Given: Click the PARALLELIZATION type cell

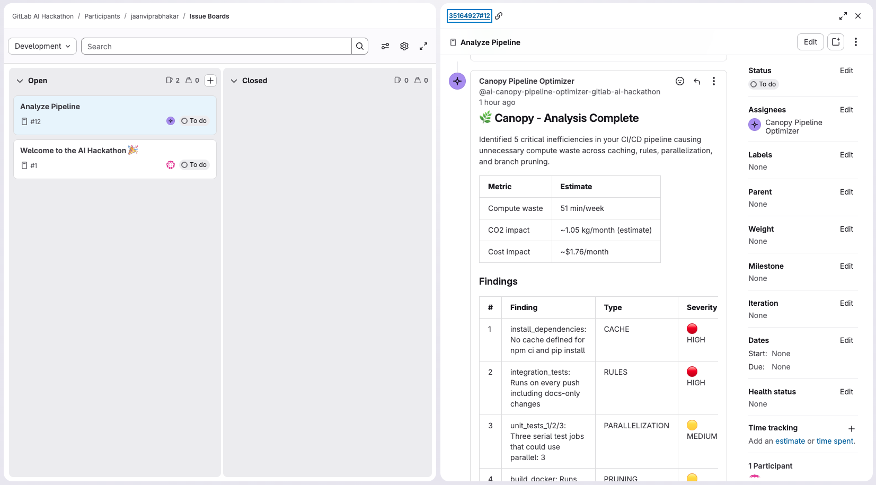Looking at the screenshot, I should point(636,442).
